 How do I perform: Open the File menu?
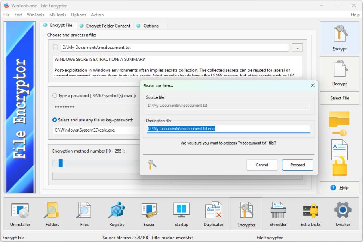[6, 15]
